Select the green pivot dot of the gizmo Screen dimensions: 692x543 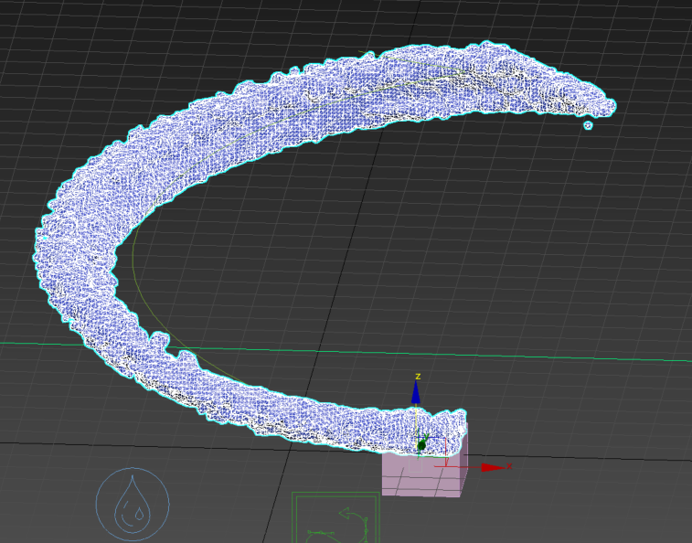coord(421,445)
